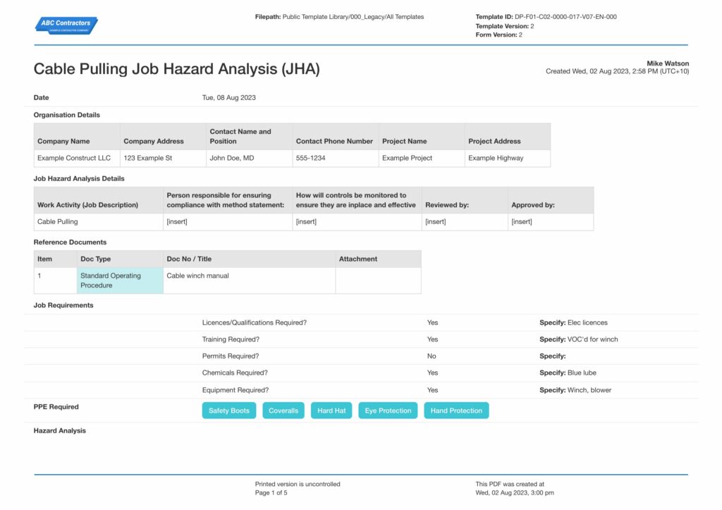Click the date value Tue, 08 Aug 2023
This screenshot has width=722, height=510.
click(229, 97)
